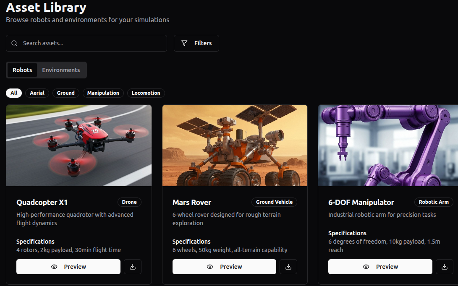Preview the 6-DOF Manipulator asset
Image resolution: width=458 pixels, height=286 pixels.
[x=380, y=266]
